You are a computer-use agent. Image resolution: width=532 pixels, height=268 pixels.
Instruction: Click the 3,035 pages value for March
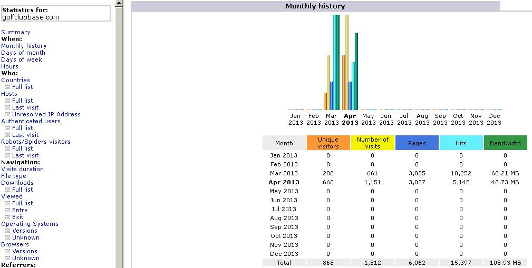(x=417, y=173)
